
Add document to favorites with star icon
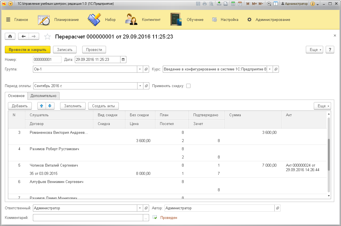48,36
